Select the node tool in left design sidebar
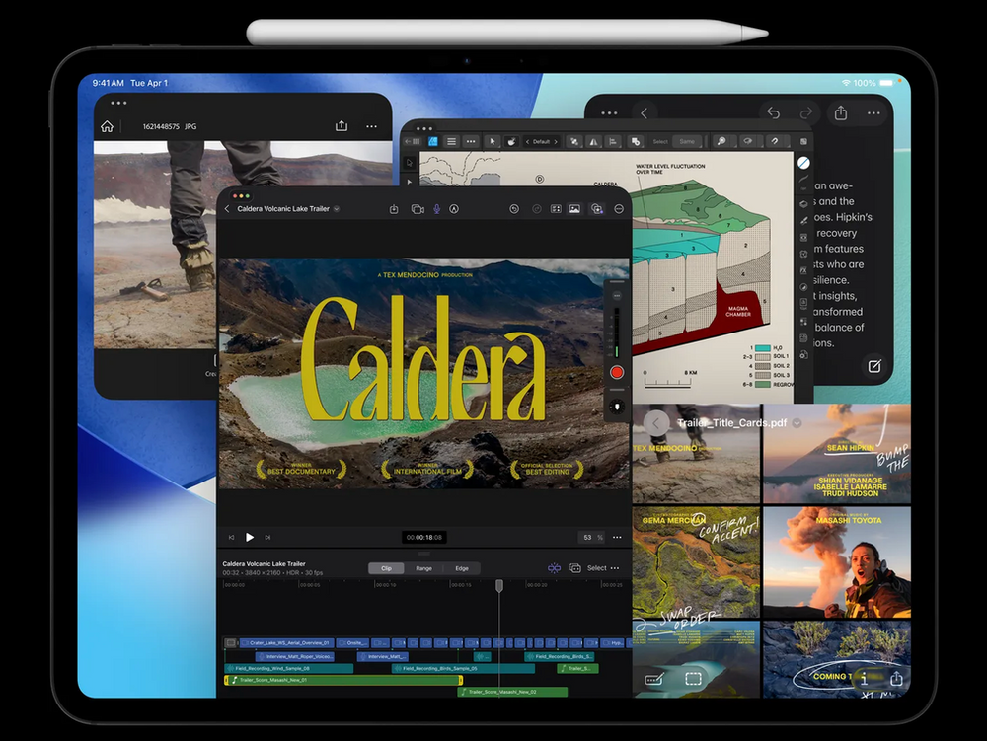Screen dimensions: 987x741 pos(410,182)
